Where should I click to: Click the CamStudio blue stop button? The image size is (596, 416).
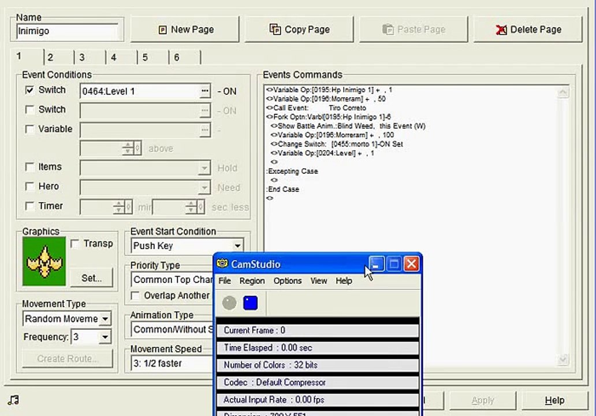pos(250,303)
